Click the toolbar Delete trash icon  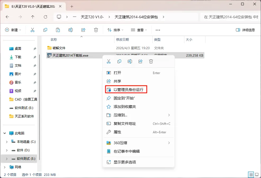pos(96,30)
